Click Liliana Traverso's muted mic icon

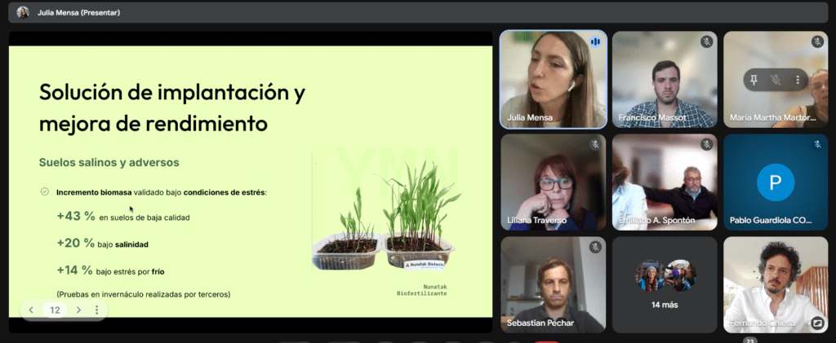click(x=595, y=144)
